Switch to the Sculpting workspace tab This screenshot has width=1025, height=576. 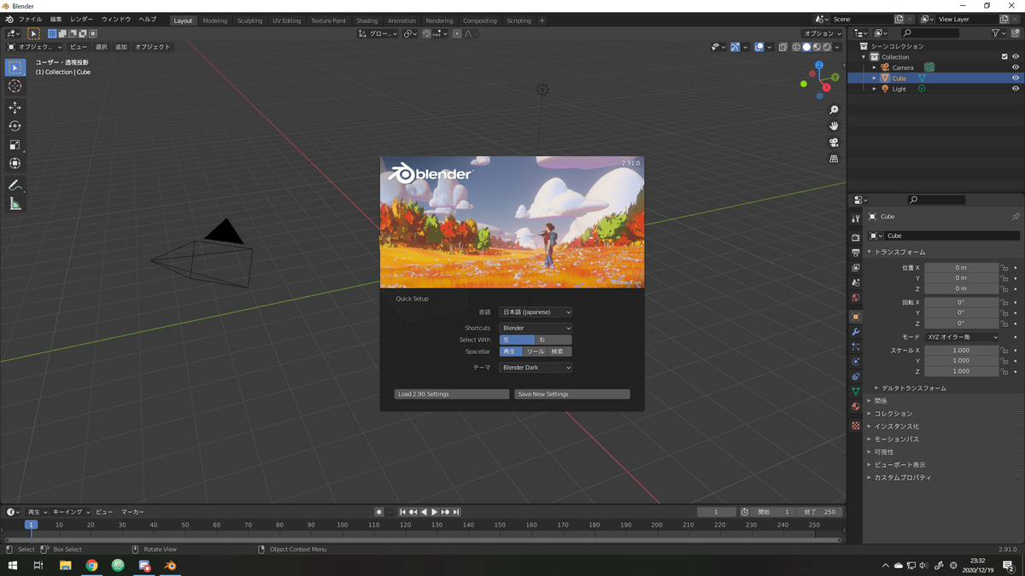tap(249, 20)
